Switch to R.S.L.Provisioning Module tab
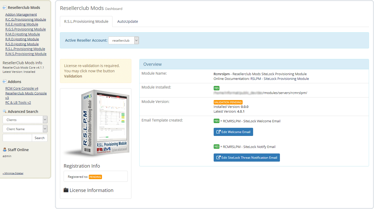 pyautogui.click(x=86, y=21)
